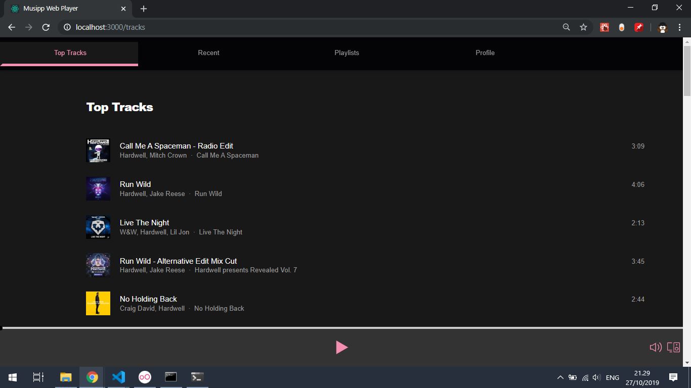Click the taskbar clock showing 21.29
The width and height of the screenshot is (691, 388).
pyautogui.click(x=641, y=377)
